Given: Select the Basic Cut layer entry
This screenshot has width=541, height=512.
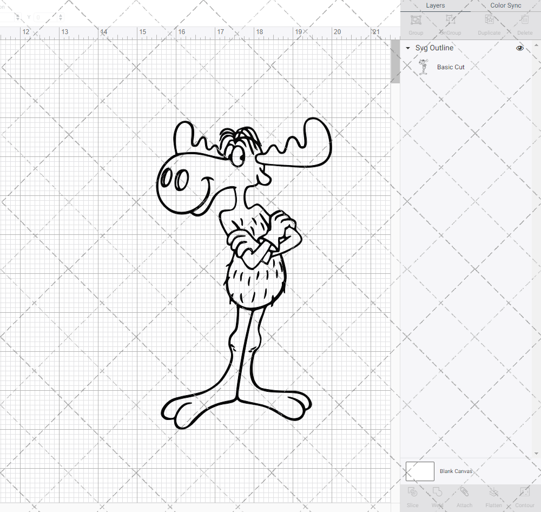Looking at the screenshot, I should 451,67.
